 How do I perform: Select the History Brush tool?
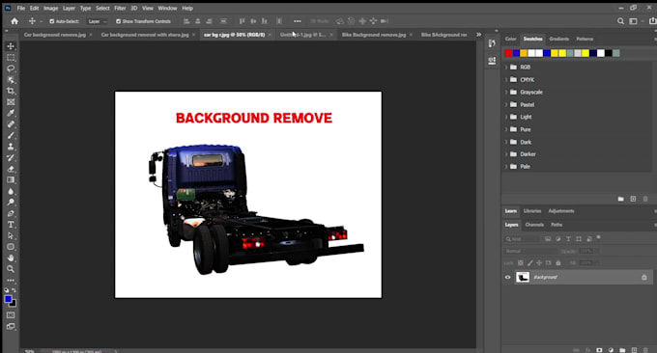tap(11, 157)
